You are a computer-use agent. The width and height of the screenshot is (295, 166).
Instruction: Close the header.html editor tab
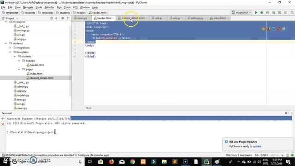click(x=113, y=18)
